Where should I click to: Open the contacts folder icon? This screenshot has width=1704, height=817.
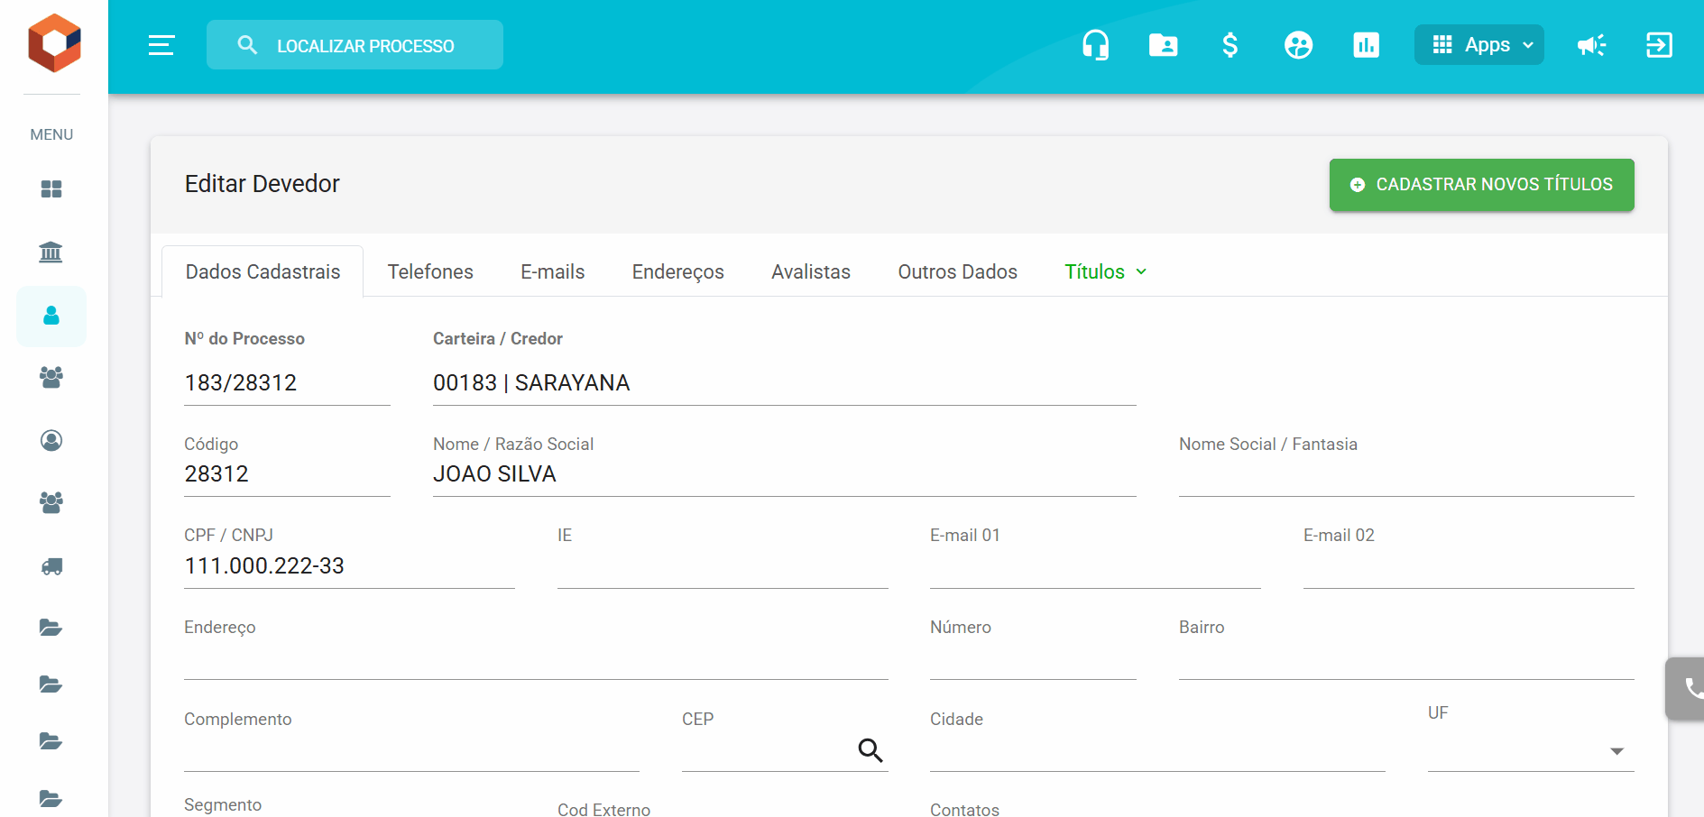(1164, 45)
